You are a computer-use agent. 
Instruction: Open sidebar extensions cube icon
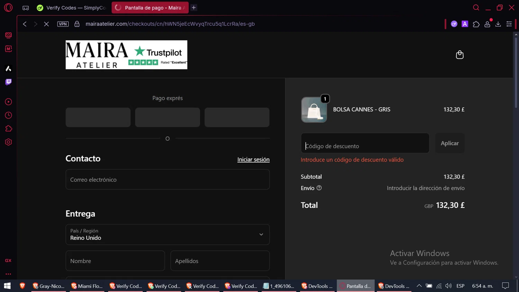[8, 129]
